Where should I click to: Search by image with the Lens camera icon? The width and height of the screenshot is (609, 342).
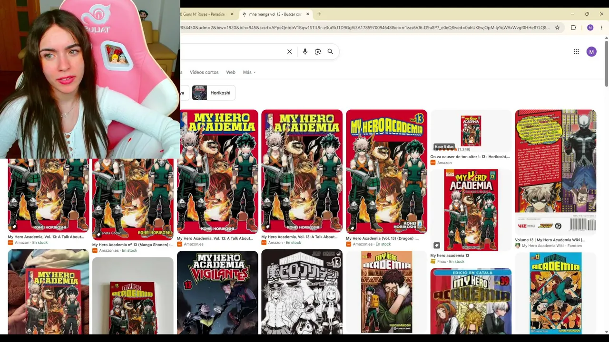(x=318, y=52)
